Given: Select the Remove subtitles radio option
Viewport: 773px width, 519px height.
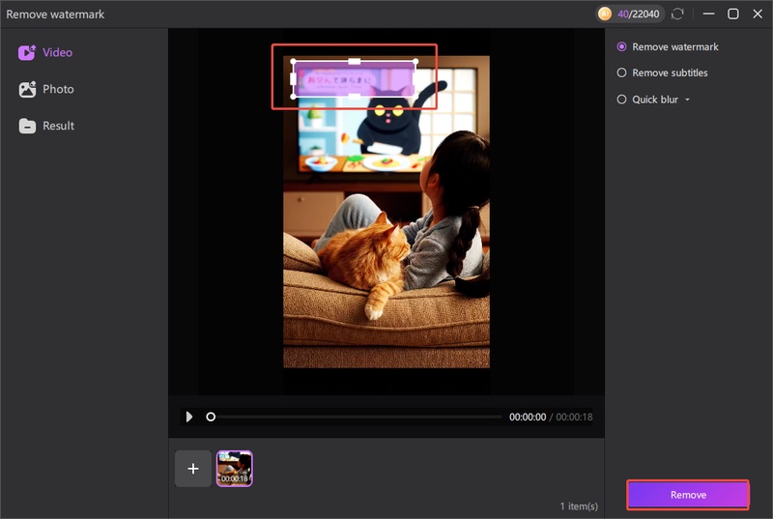Looking at the screenshot, I should [x=621, y=72].
